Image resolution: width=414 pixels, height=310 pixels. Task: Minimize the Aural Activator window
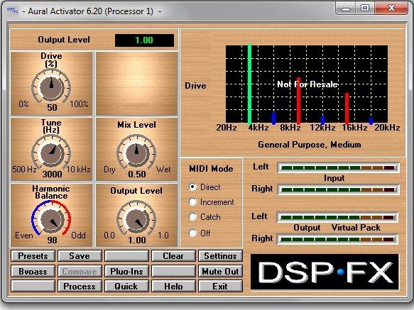(346, 9)
